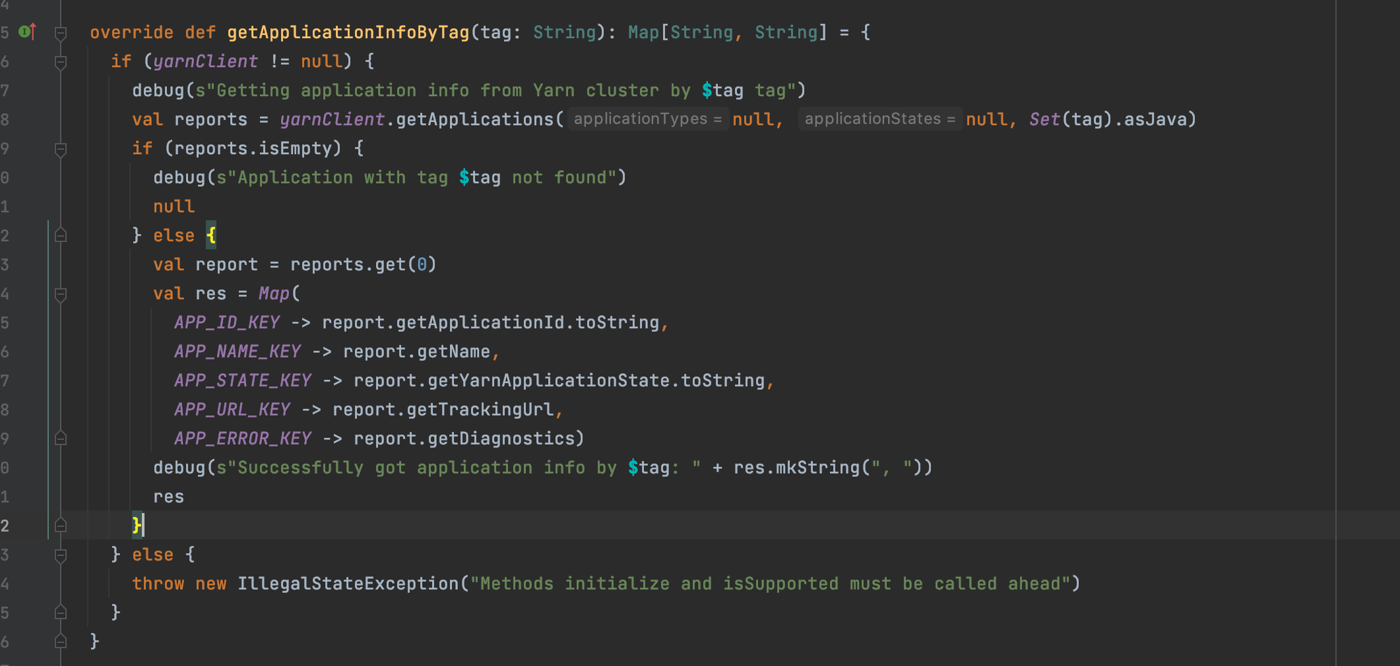The width and height of the screenshot is (1400, 666).
Task: Click the APP_STATE_KEY constant
Action: pos(243,380)
